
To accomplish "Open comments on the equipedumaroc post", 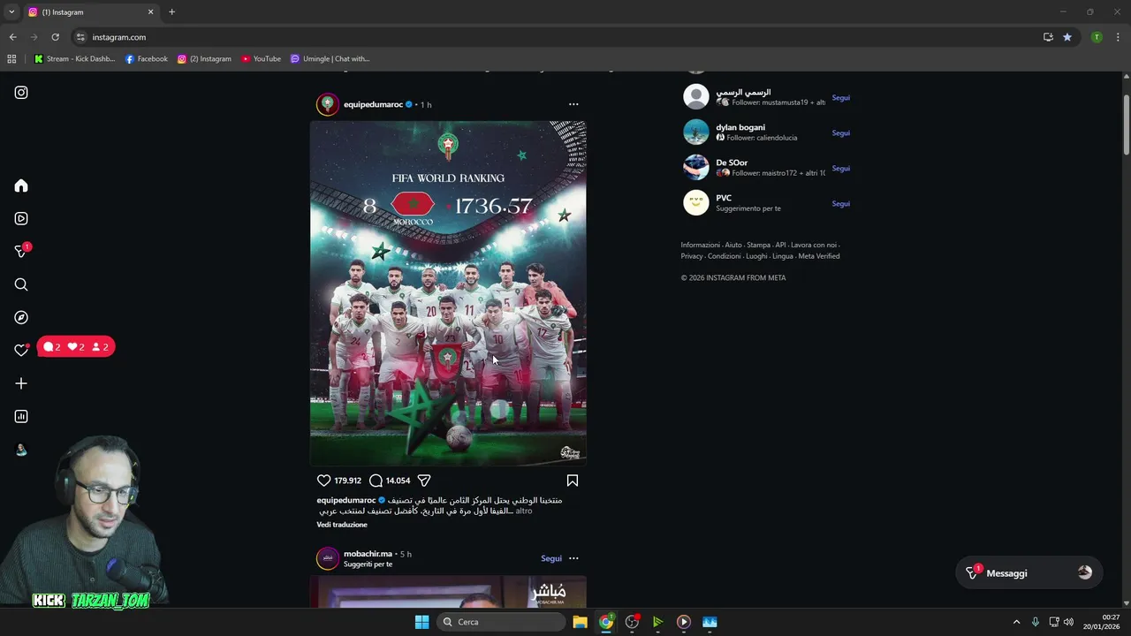I will [x=376, y=481].
